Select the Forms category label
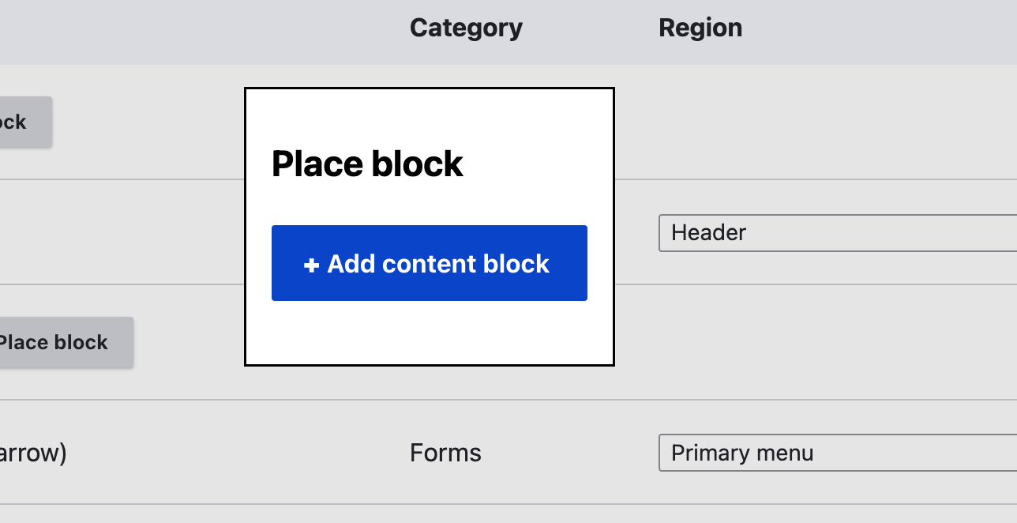The image size is (1017, 523). pos(445,453)
